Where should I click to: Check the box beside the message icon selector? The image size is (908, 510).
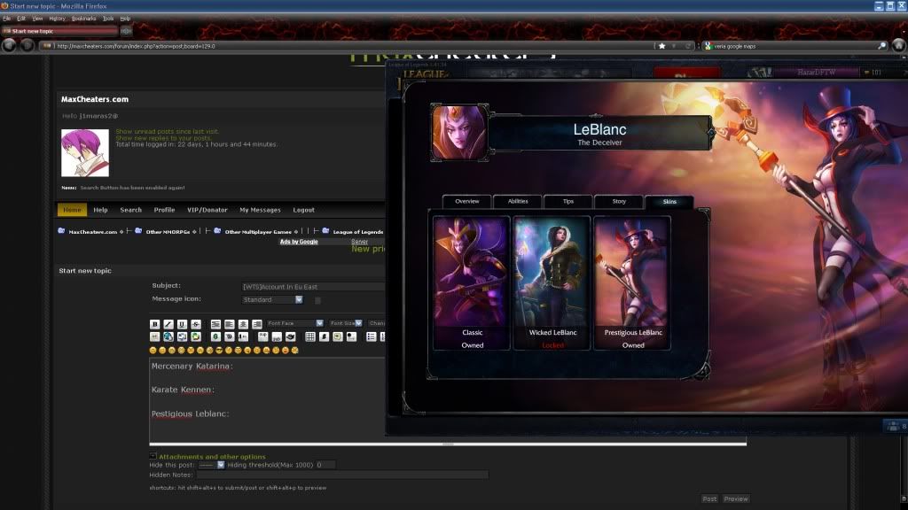(317, 299)
